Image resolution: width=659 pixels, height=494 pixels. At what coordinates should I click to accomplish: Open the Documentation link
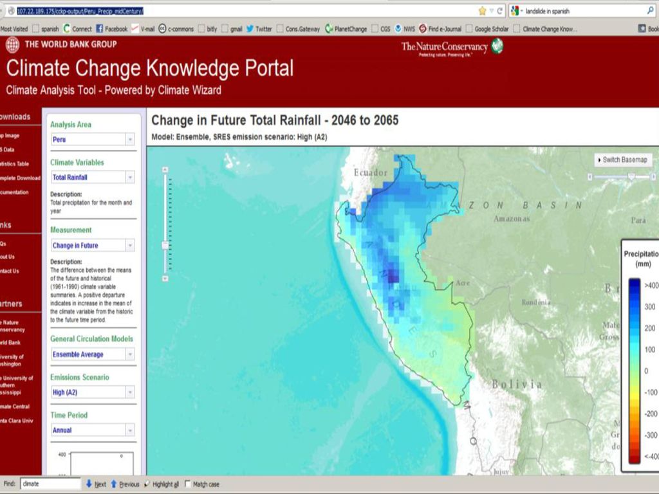14,192
